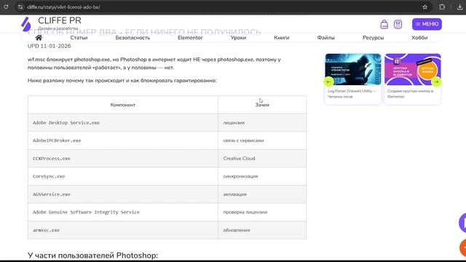The width and height of the screenshot is (466, 262).
Task: Open browser downloads icon
Action: coord(459,7)
